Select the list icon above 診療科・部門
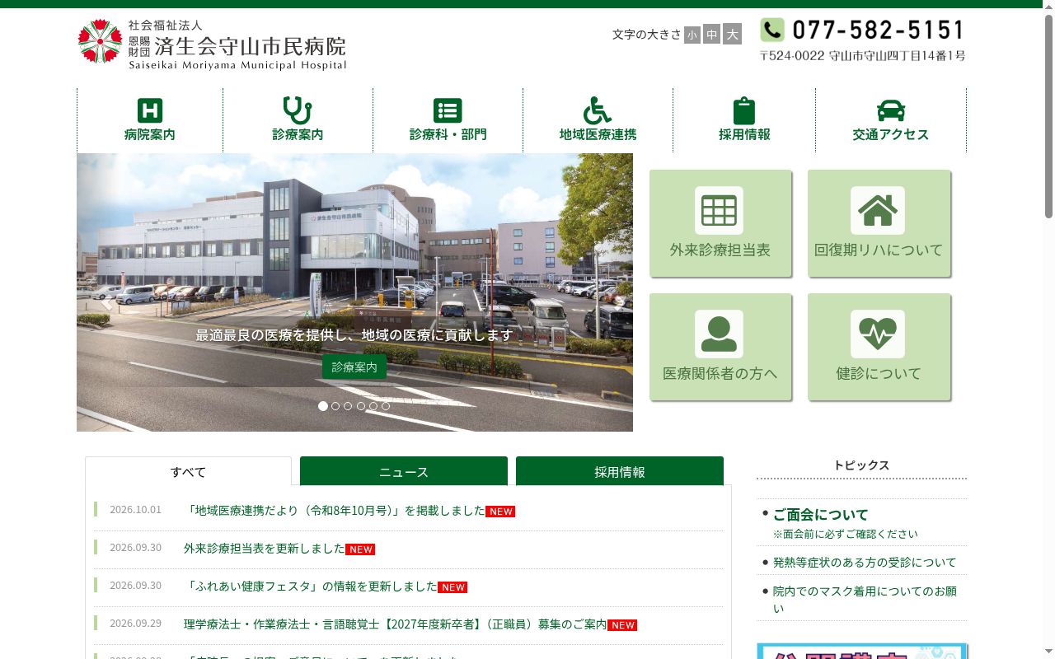1055x659 pixels. pos(448,110)
